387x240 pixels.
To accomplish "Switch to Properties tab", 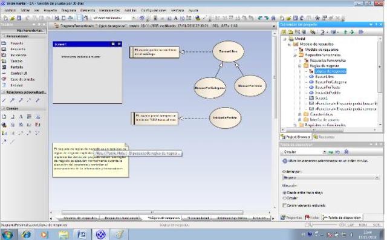I will tap(291, 218).
